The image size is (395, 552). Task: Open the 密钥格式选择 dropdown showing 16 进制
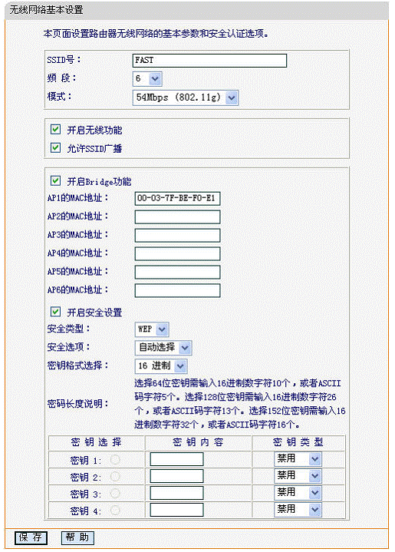pos(161,366)
